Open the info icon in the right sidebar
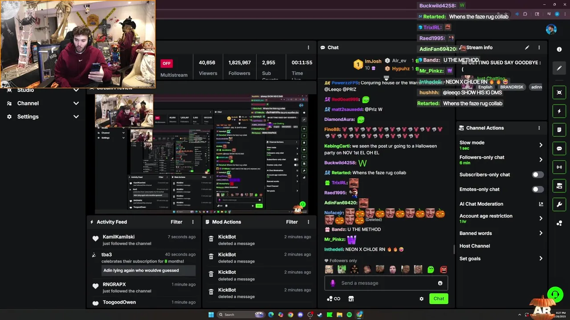The height and width of the screenshot is (320, 570). click(559, 49)
